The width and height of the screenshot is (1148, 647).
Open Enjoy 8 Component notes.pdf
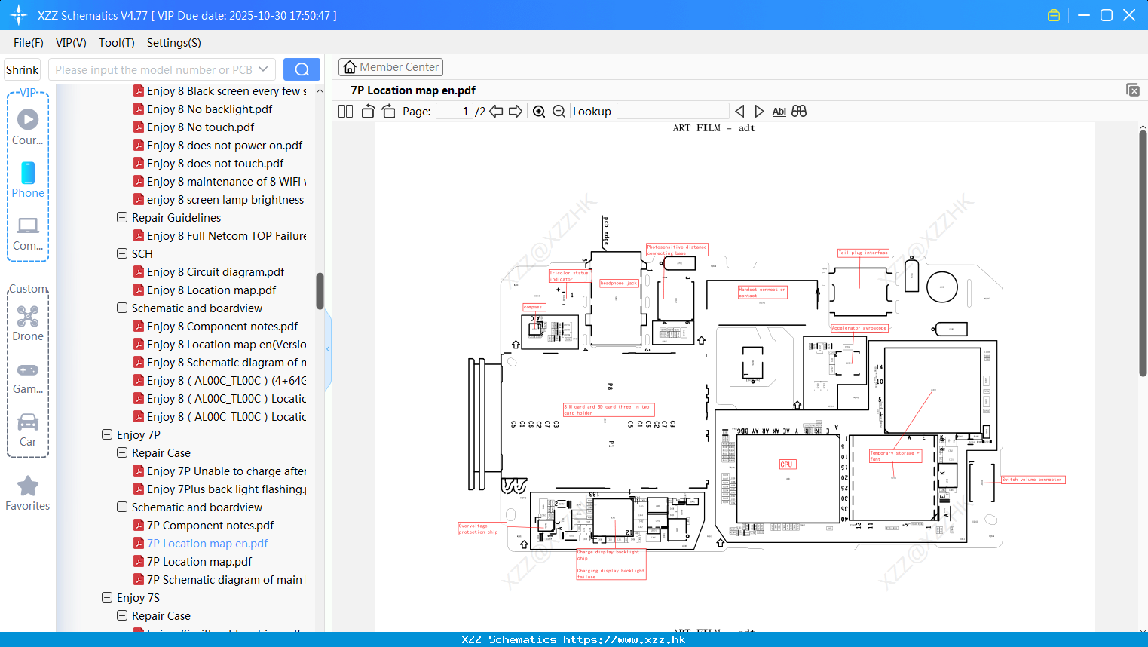tap(222, 326)
